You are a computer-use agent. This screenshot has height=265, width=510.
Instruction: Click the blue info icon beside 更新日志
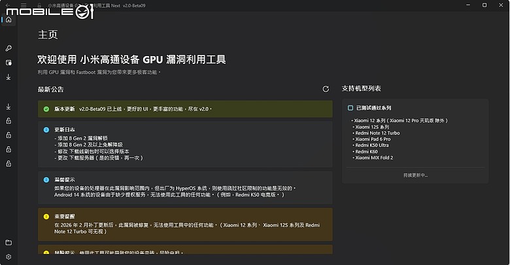(x=46, y=130)
